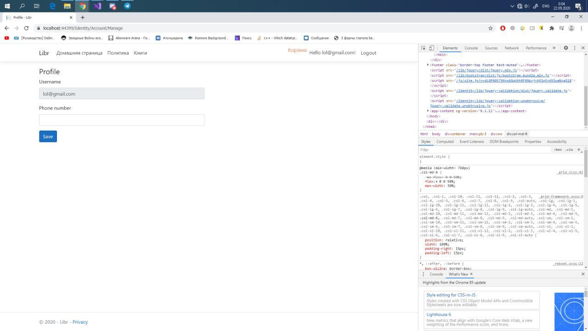Open a new browser tab
588x331 pixels.
pos(82,17)
